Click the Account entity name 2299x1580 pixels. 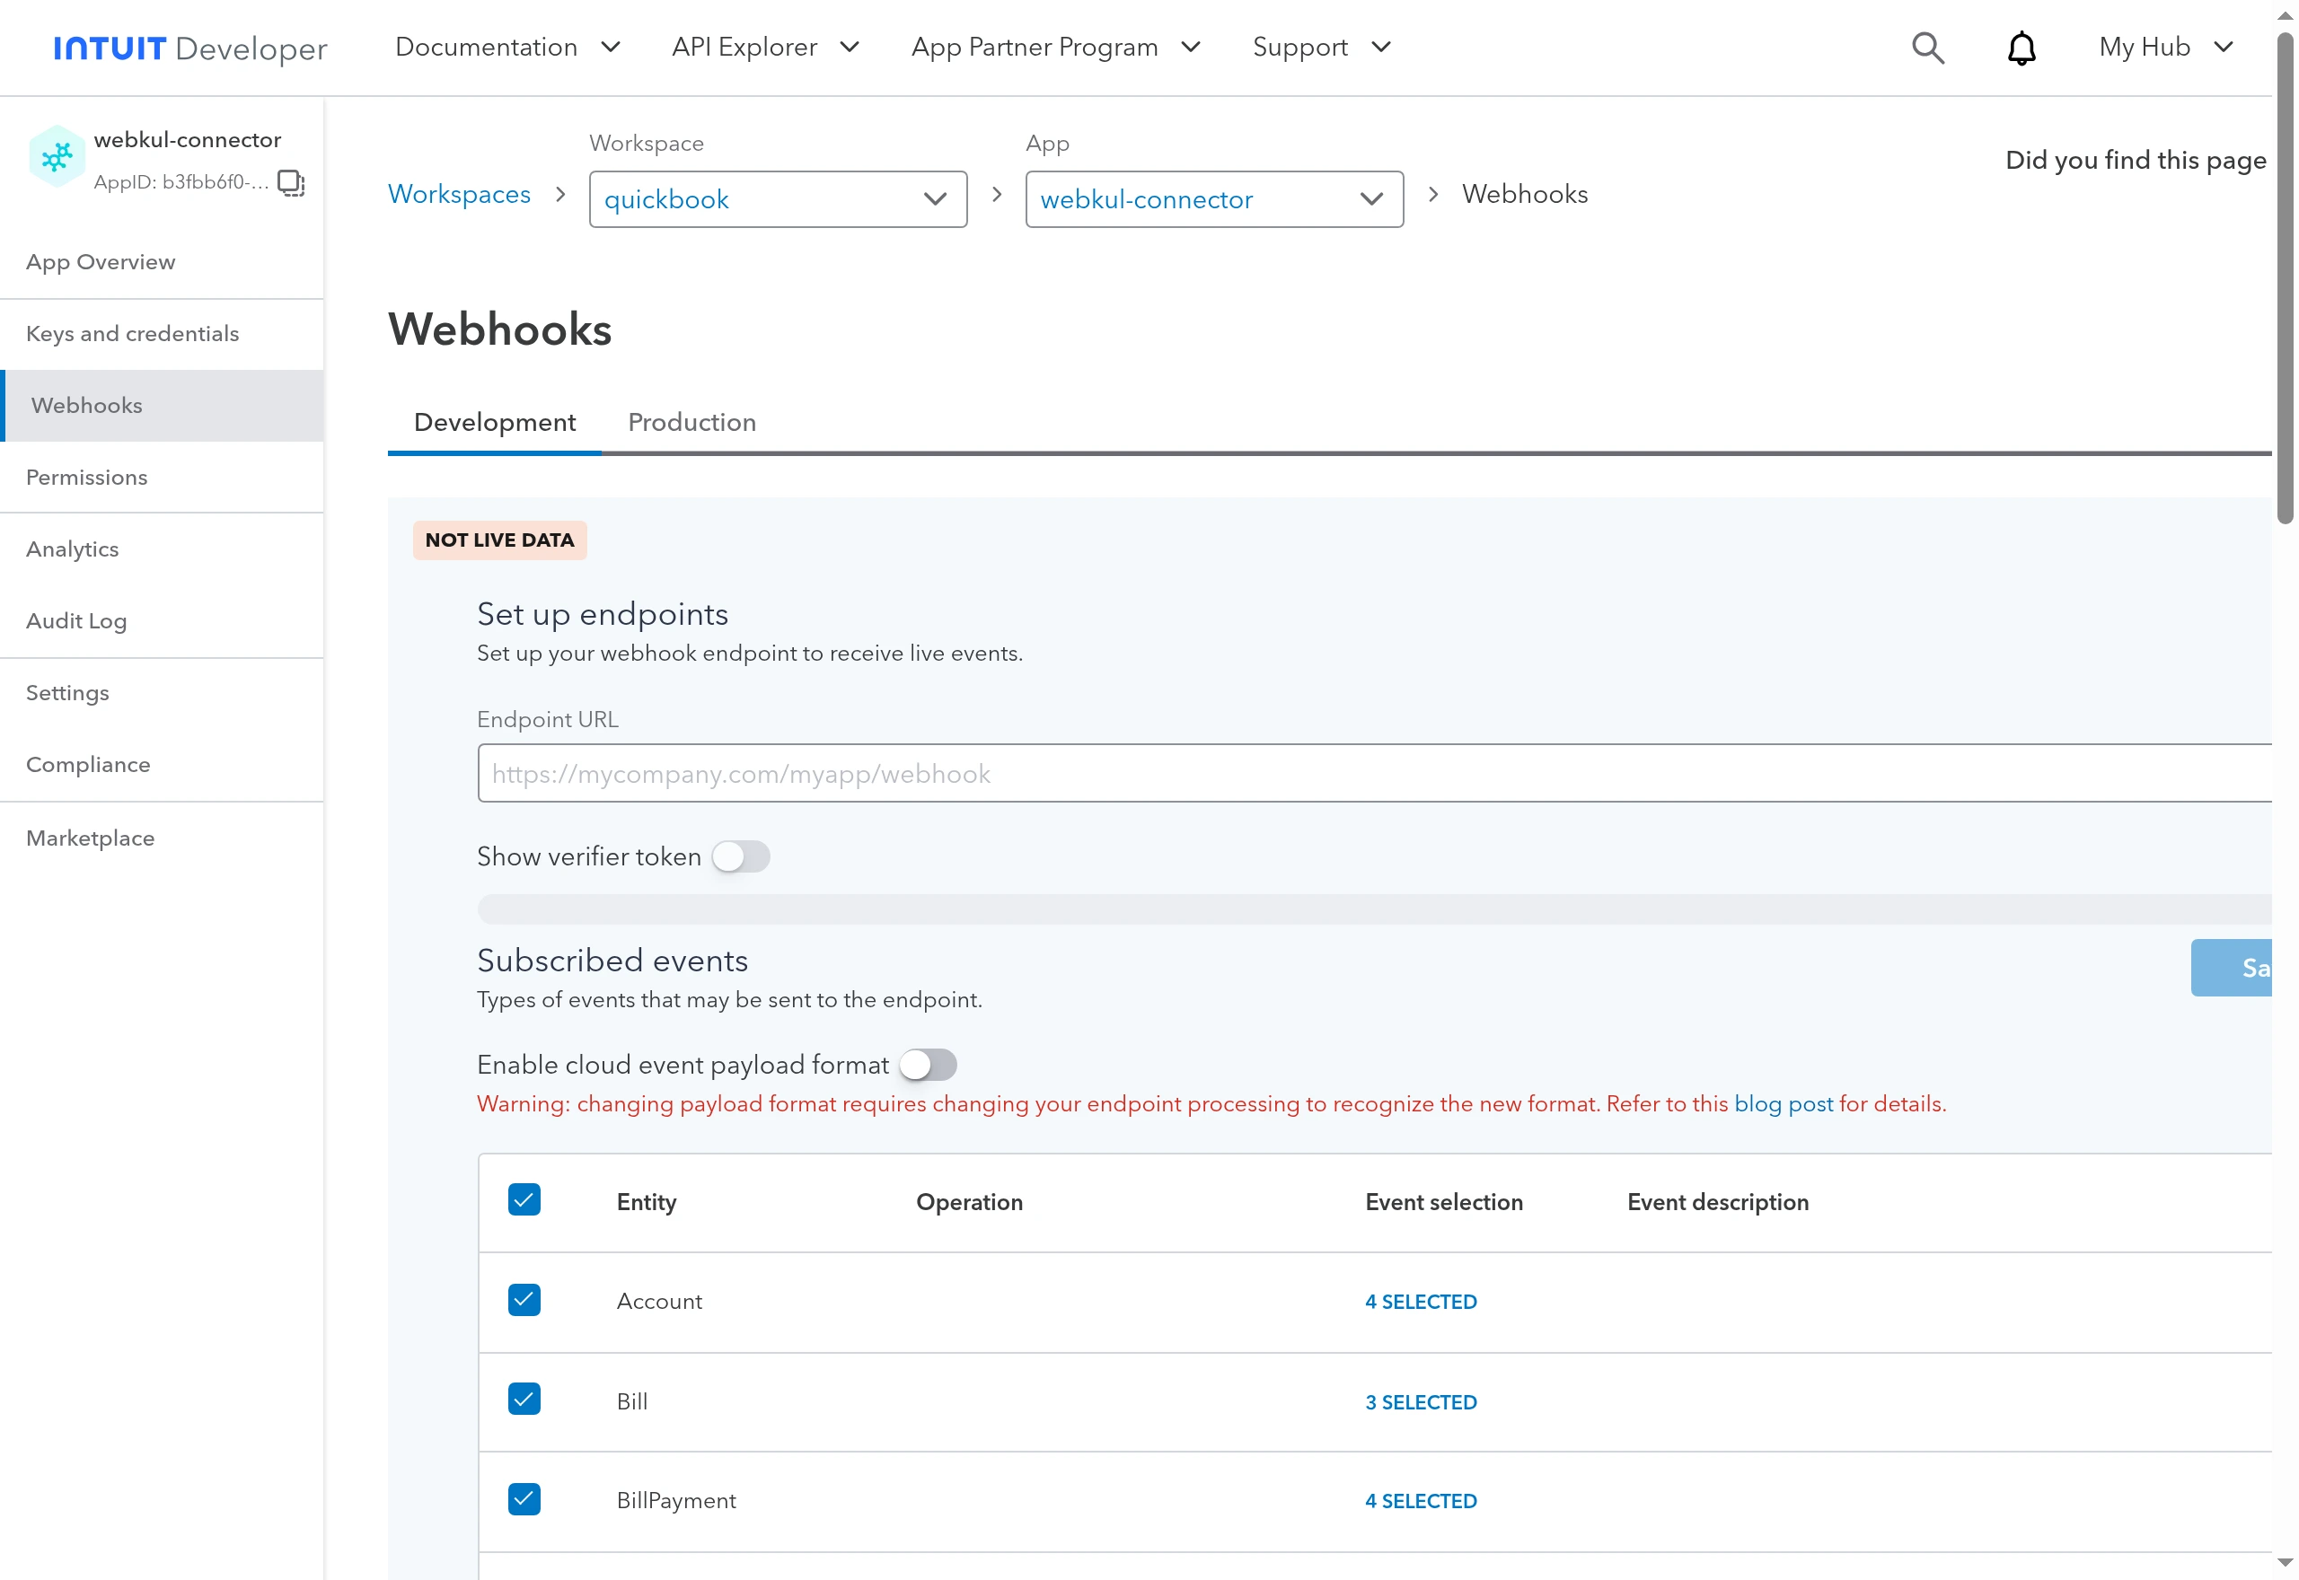click(x=659, y=1301)
